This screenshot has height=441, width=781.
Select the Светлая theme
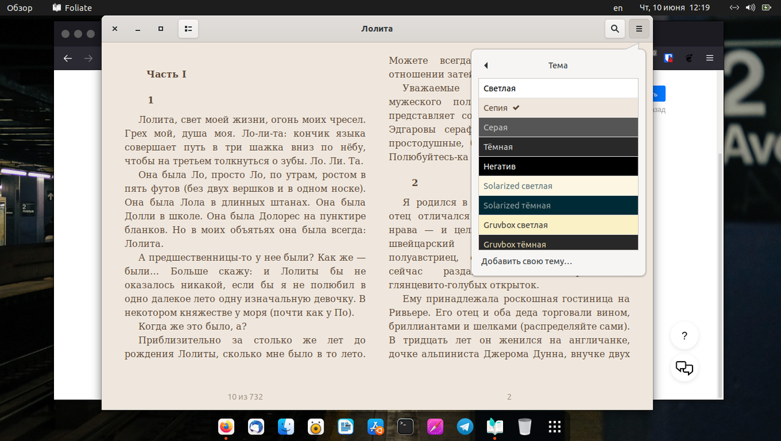click(558, 88)
